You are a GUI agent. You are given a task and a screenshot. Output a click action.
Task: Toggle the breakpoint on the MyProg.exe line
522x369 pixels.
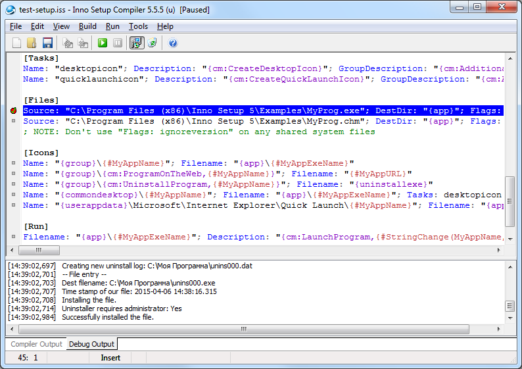pos(14,111)
